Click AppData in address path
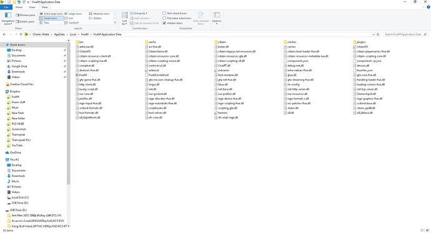This screenshot has width=431, height=233. (x=59, y=34)
